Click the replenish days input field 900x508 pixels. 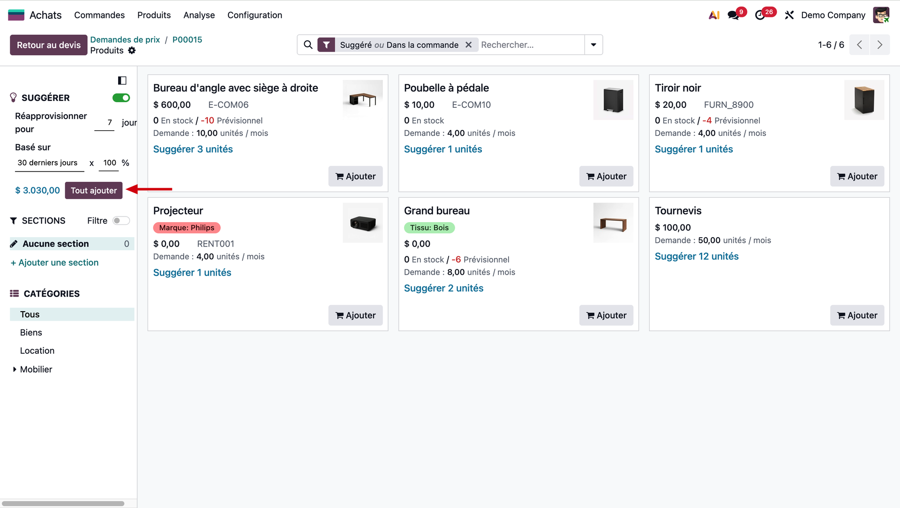point(105,122)
